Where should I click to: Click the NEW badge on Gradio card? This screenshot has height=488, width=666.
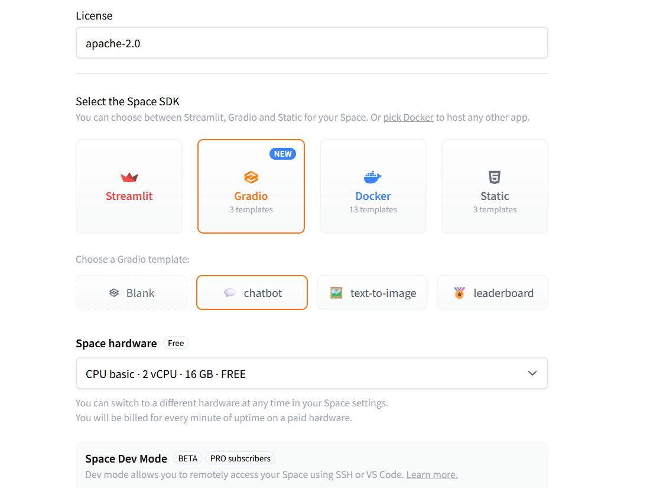pos(282,154)
